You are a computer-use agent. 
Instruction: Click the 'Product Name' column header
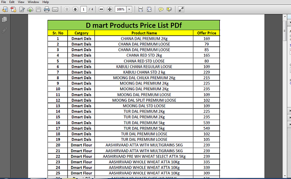coord(144,33)
